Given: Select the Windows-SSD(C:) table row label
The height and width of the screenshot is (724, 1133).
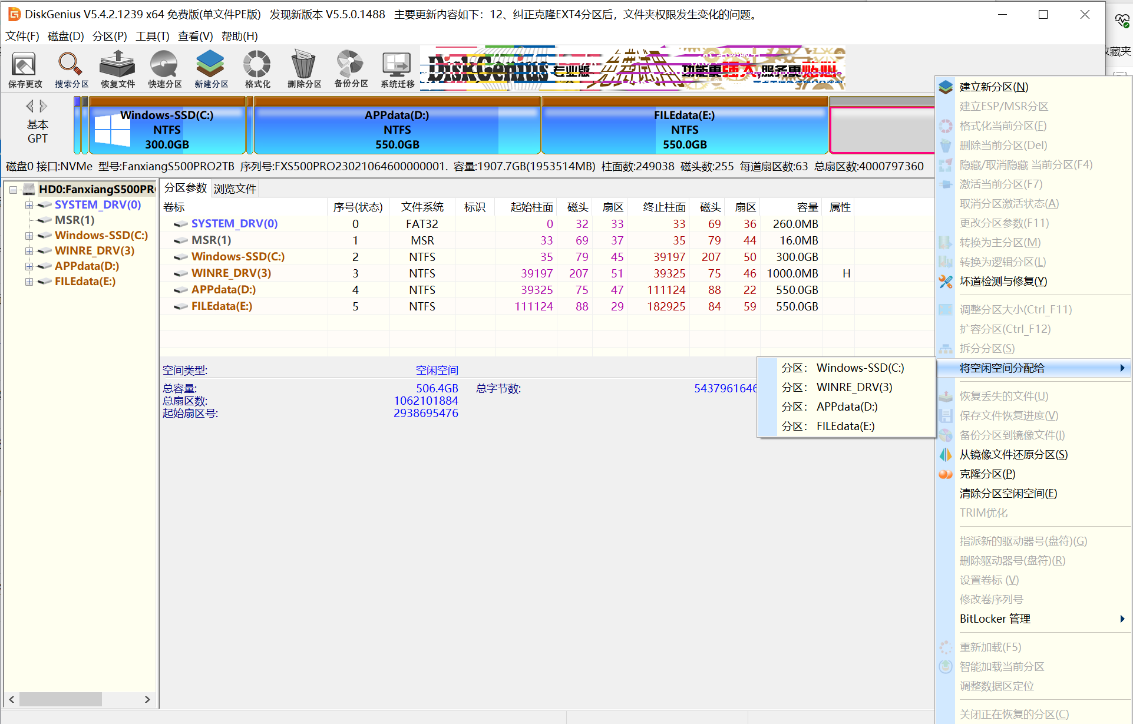Looking at the screenshot, I should click(238, 257).
